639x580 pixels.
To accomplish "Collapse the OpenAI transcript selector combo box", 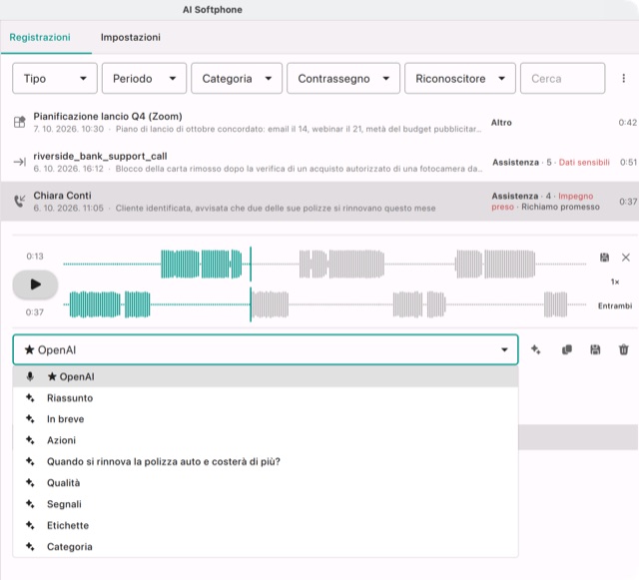I will pos(266,349).
